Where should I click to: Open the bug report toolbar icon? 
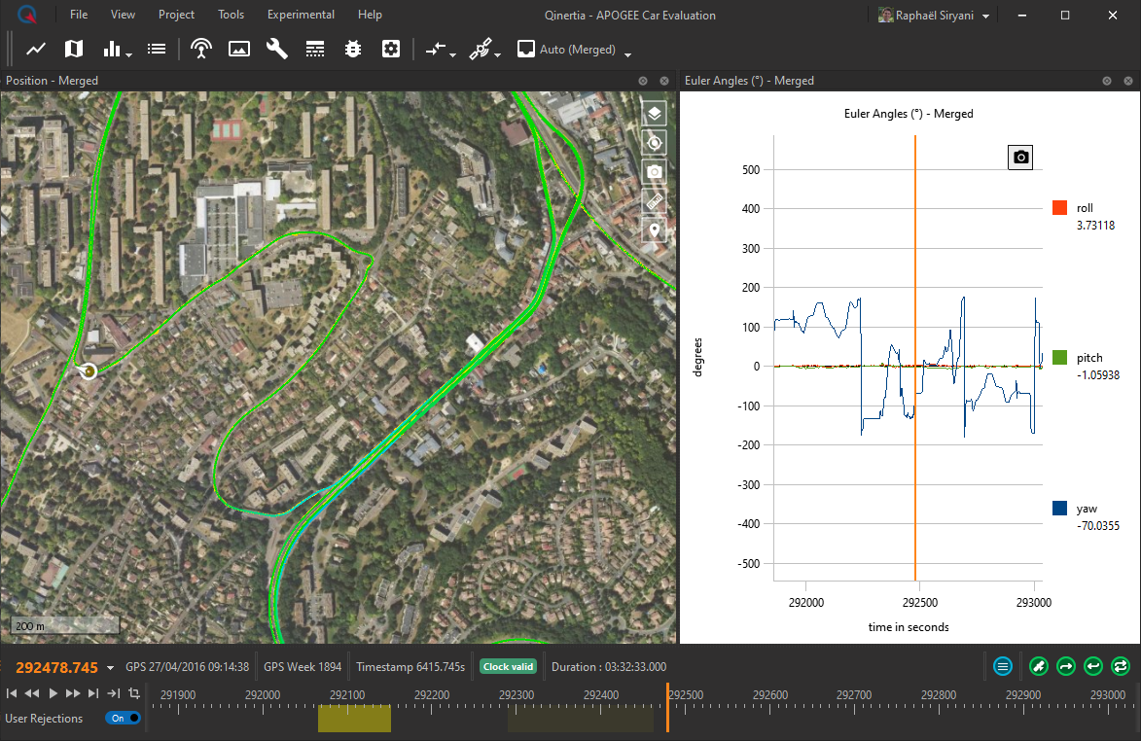[x=353, y=49]
